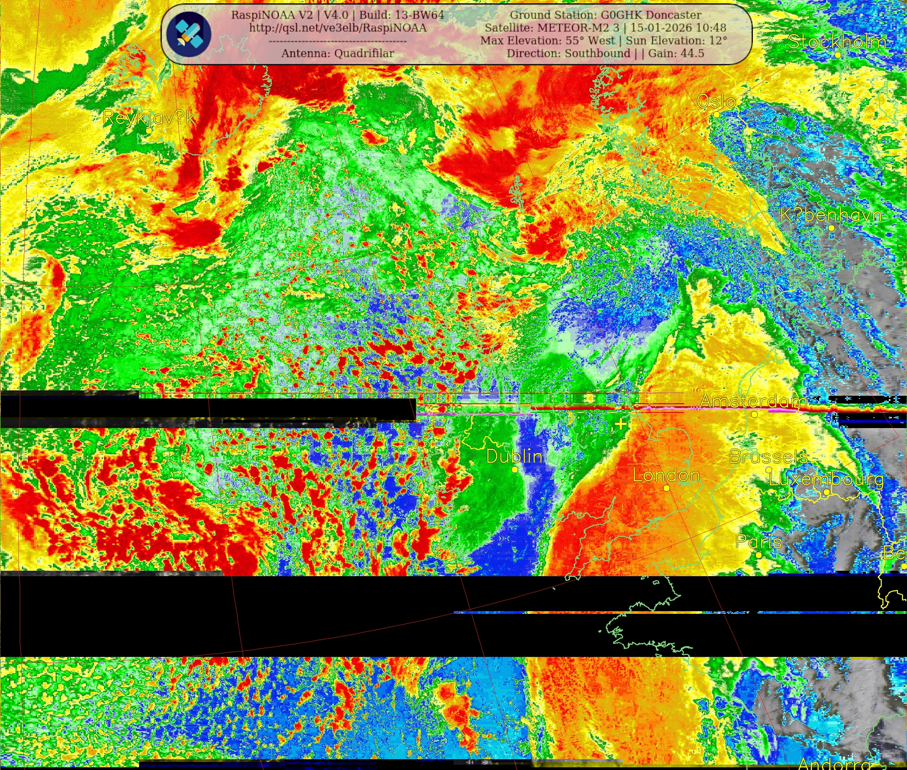Image resolution: width=907 pixels, height=770 pixels.
Task: Click the Amsterdam city marker dot
Action: click(x=754, y=415)
